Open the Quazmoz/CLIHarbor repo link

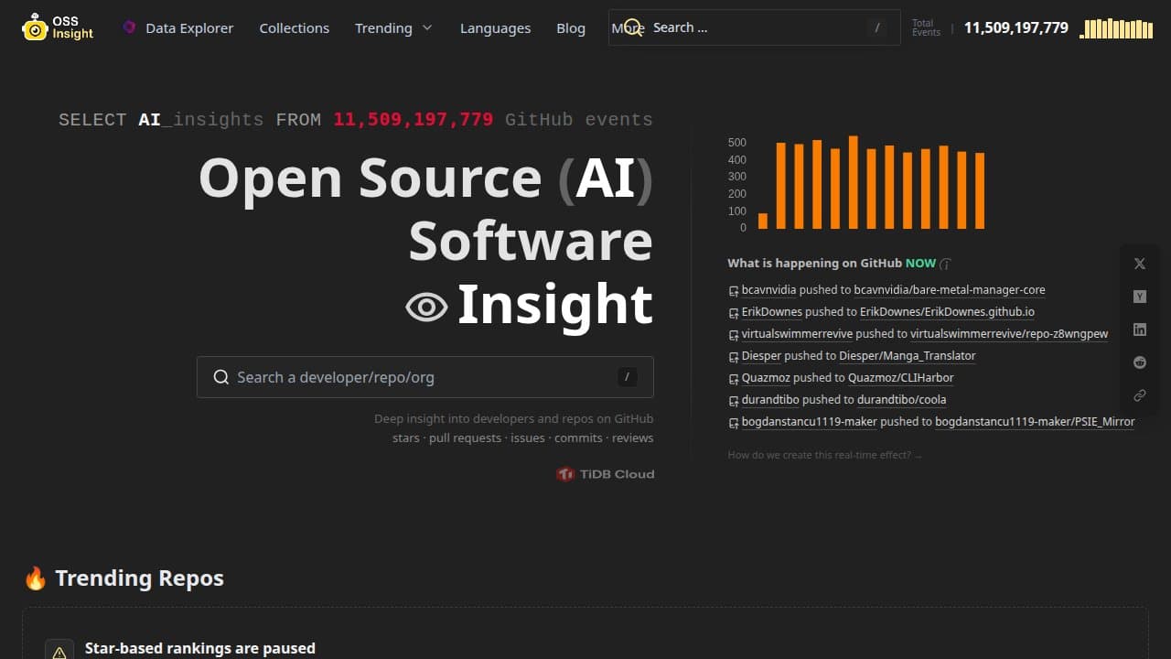pyautogui.click(x=901, y=378)
